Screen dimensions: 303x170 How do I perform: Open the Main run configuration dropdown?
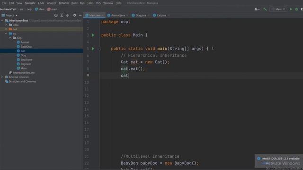(278, 9)
